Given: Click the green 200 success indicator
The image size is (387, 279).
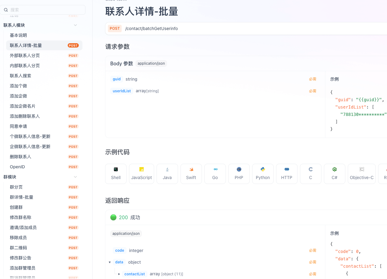Looking at the screenshot, I should 113,217.
